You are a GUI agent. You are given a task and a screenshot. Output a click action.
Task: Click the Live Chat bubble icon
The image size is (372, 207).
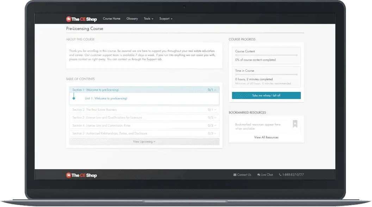coord(259,175)
